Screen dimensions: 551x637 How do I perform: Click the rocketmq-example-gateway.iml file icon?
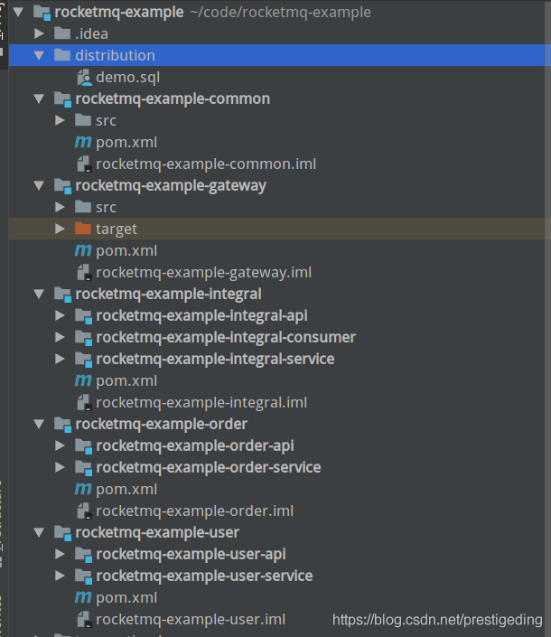pos(83,273)
